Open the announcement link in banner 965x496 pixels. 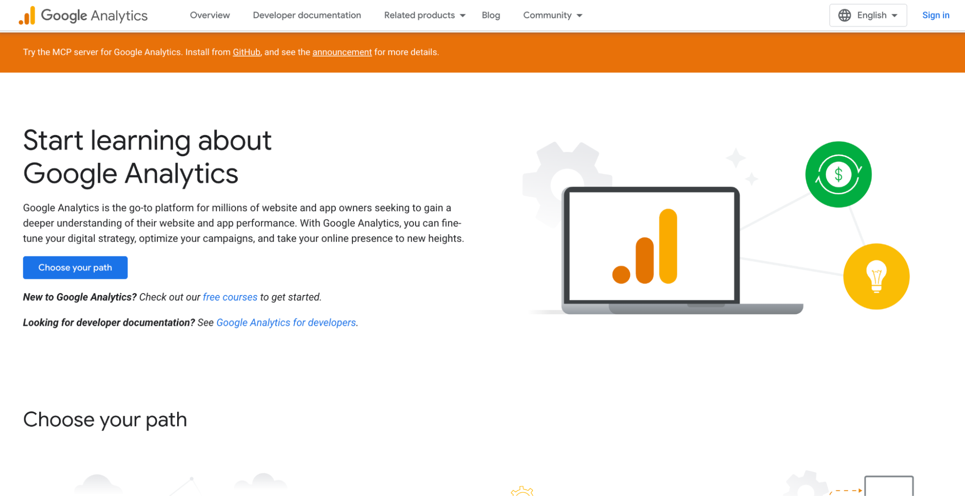[342, 52]
